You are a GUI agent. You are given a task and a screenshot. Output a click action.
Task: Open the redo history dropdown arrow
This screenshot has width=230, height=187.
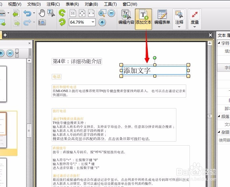pyautogui.click(x=34, y=22)
